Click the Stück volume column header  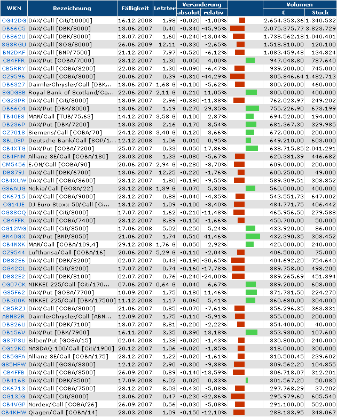tap(320, 12)
